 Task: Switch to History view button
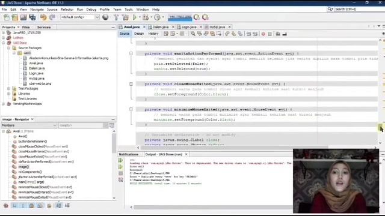153,34
